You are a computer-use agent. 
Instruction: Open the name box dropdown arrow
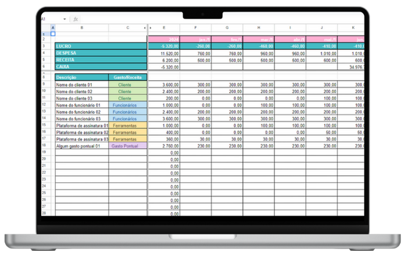click(65, 19)
